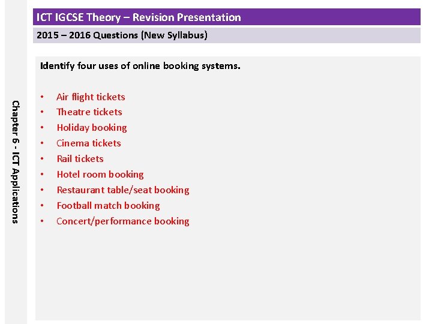This screenshot has height=324, width=432.
Task: Select the question about online booking systems
Action: click(140, 66)
